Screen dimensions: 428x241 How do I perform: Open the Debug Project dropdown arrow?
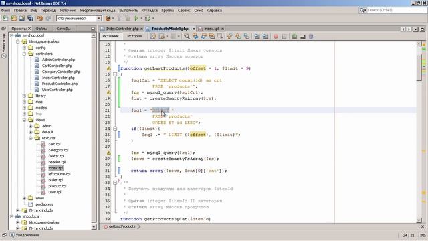point(153,18)
